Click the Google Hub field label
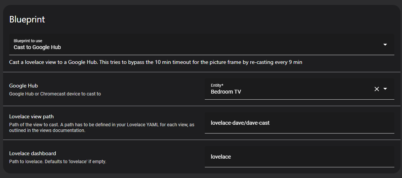The height and width of the screenshot is (178, 402). [x=23, y=86]
